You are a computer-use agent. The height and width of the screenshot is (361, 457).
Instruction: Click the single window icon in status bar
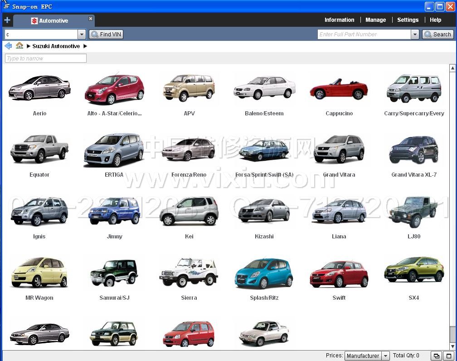(448, 356)
